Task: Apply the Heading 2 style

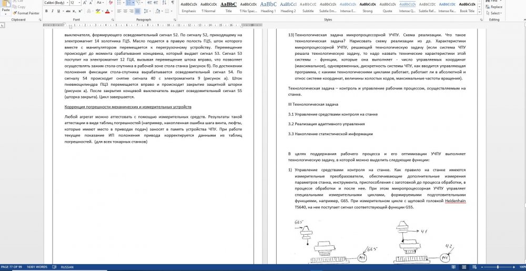Action: pyautogui.click(x=288, y=7)
